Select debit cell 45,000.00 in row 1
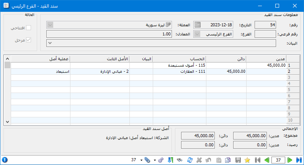The height and width of the screenshot is (165, 304). point(266,65)
